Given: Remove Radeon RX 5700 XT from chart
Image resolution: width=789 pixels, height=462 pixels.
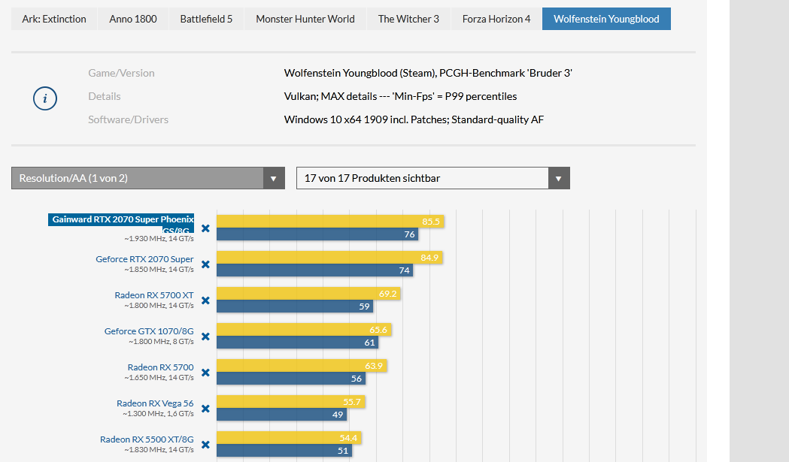Looking at the screenshot, I should point(205,300).
